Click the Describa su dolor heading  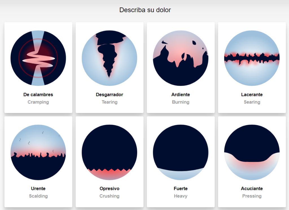[145, 10]
